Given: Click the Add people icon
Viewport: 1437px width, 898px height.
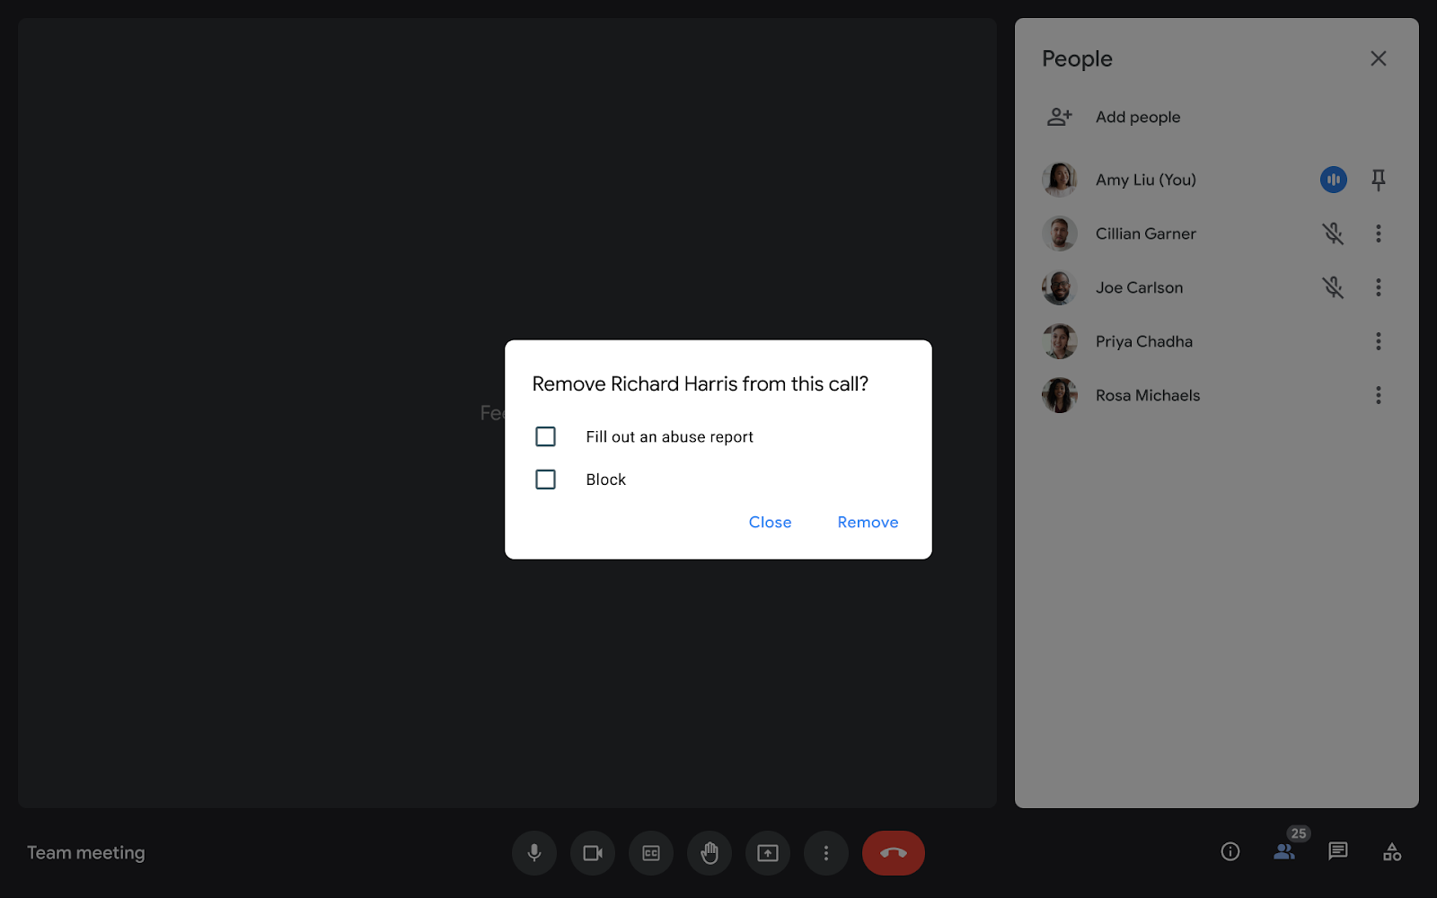Looking at the screenshot, I should coord(1060,117).
